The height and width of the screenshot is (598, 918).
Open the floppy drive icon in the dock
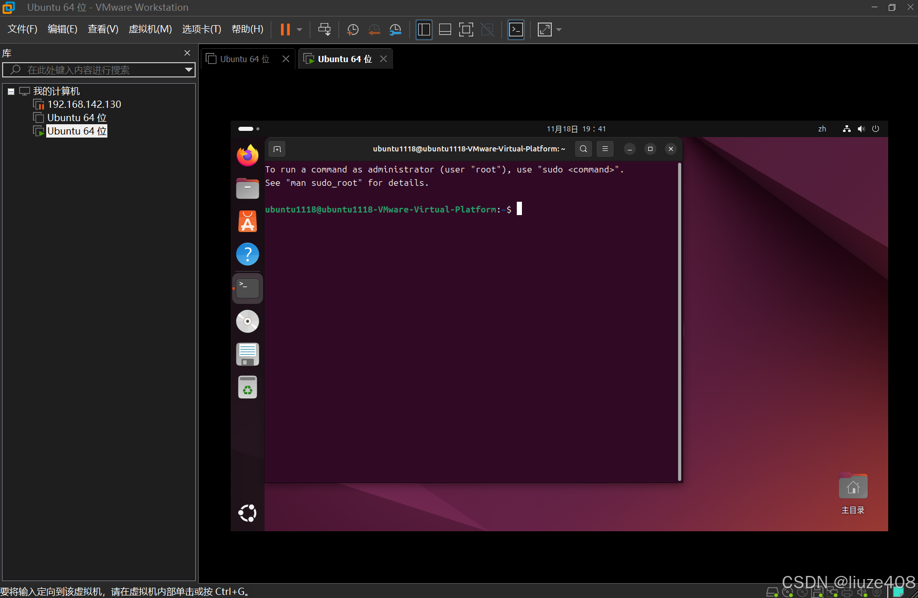coord(248,354)
